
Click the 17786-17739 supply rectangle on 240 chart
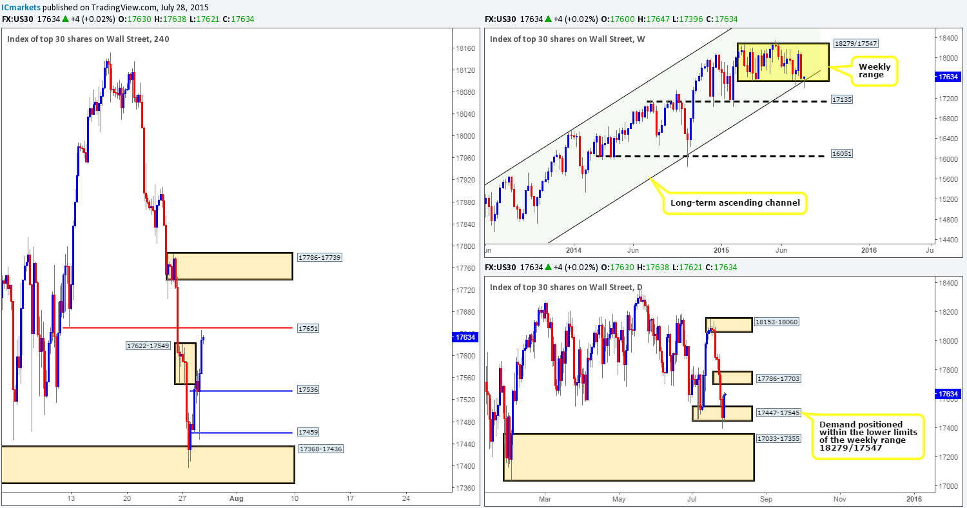click(230, 266)
